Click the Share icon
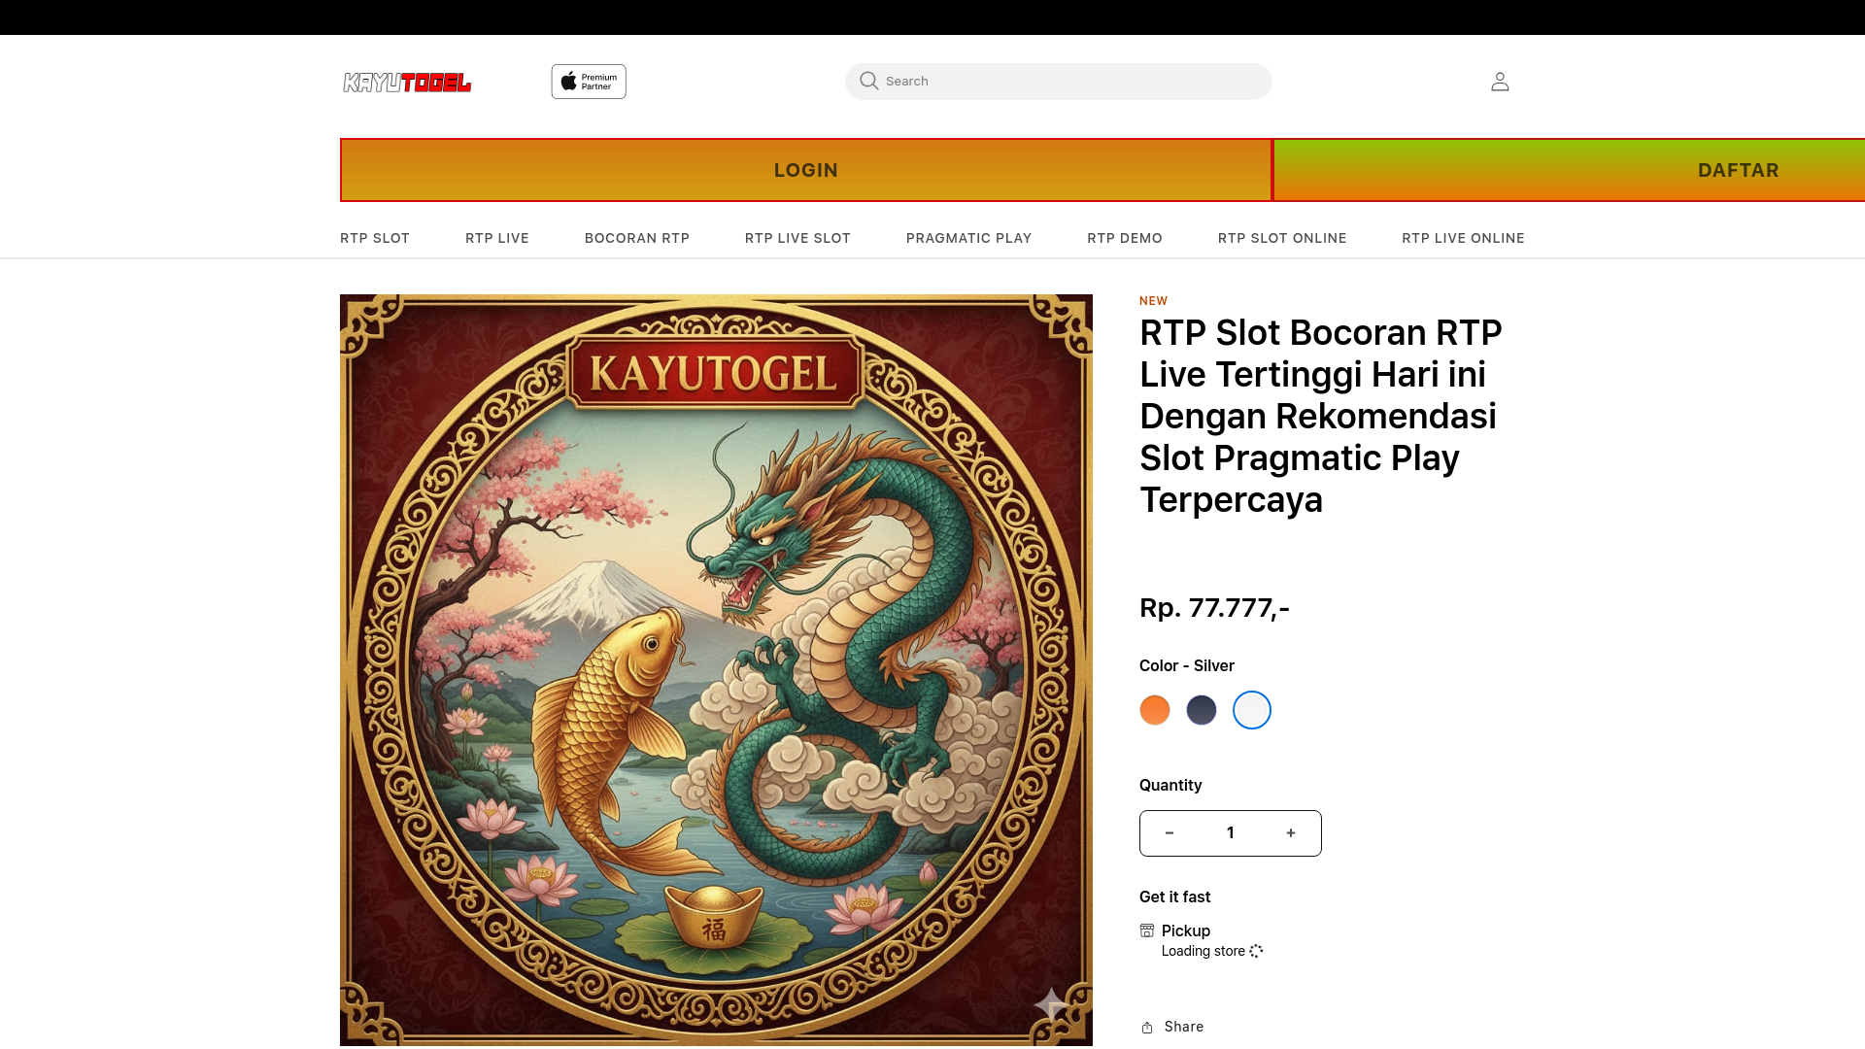This screenshot has height=1049, width=1865. (x=1147, y=1028)
